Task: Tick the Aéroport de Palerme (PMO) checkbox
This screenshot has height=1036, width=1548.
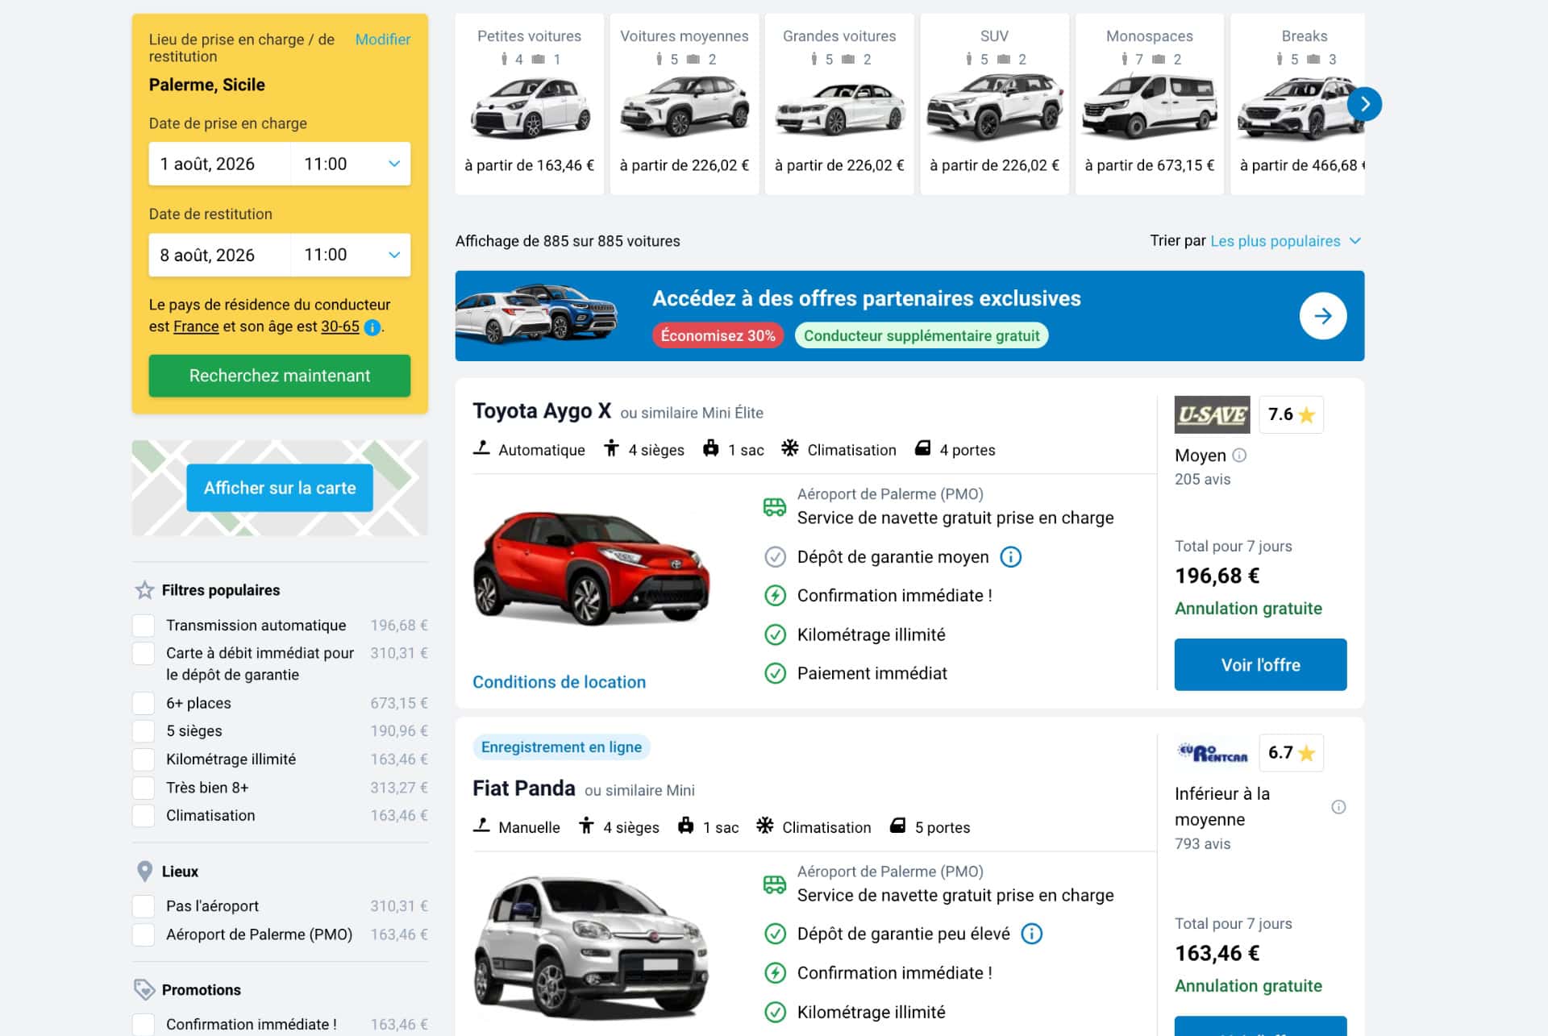Action: 144,934
